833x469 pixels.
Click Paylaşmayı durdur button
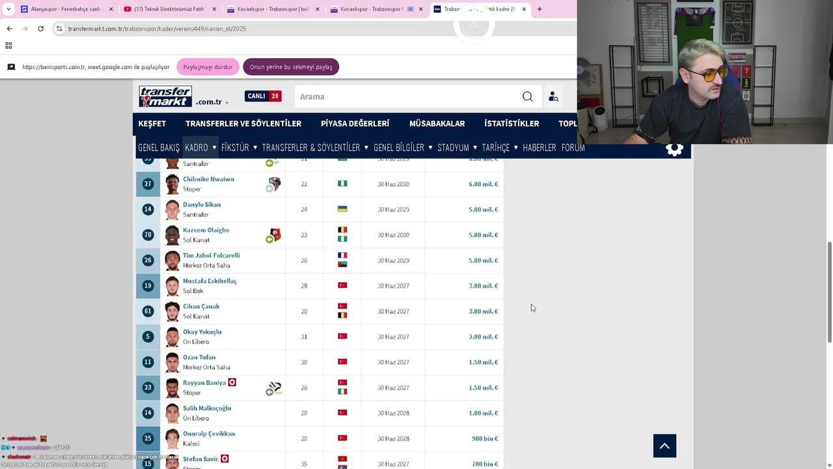click(208, 67)
